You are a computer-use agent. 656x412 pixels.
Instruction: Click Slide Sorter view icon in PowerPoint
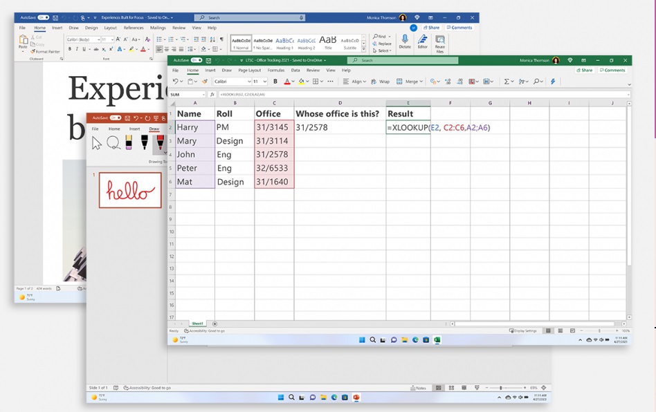451,388
